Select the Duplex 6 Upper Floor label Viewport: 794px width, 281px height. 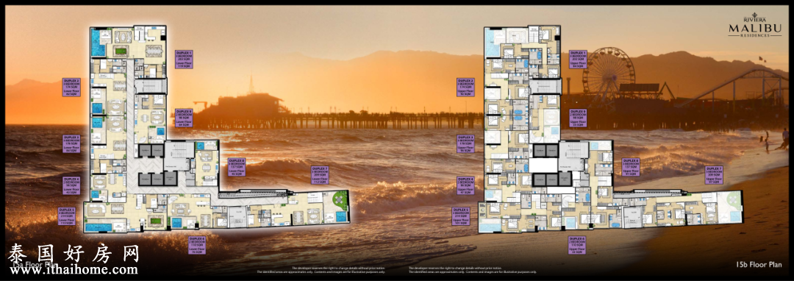[577, 246]
